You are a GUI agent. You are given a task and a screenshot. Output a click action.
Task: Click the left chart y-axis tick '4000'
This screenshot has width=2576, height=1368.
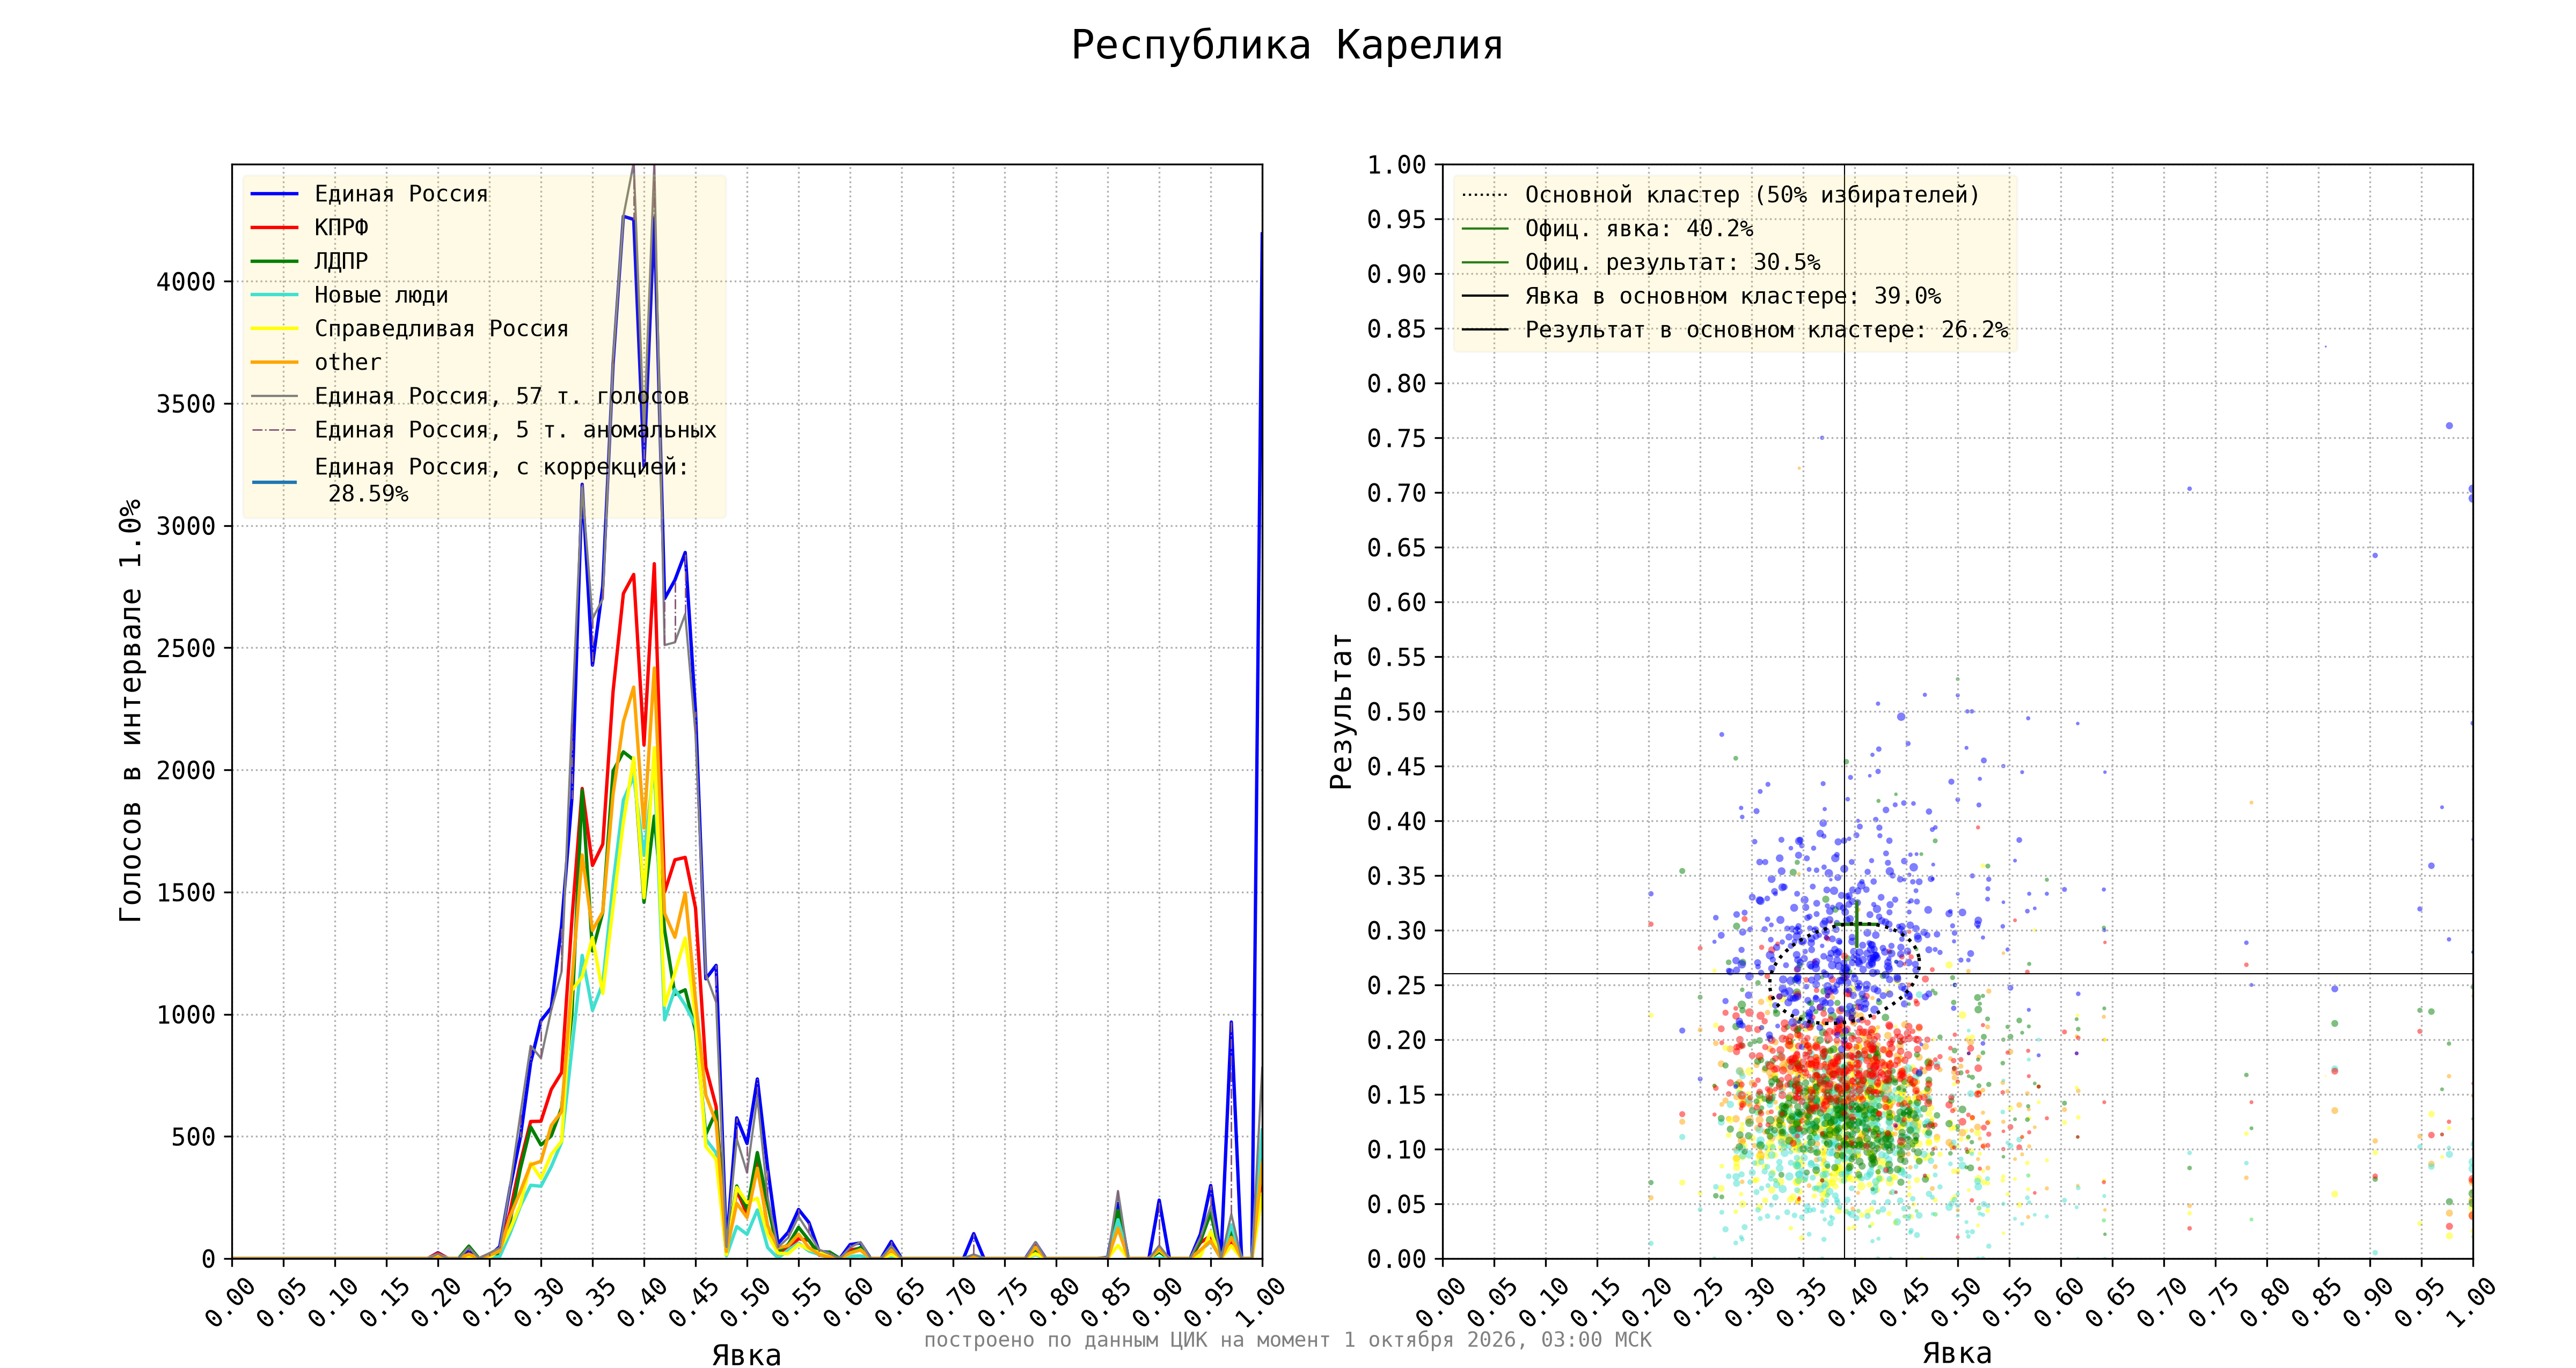click(x=186, y=282)
